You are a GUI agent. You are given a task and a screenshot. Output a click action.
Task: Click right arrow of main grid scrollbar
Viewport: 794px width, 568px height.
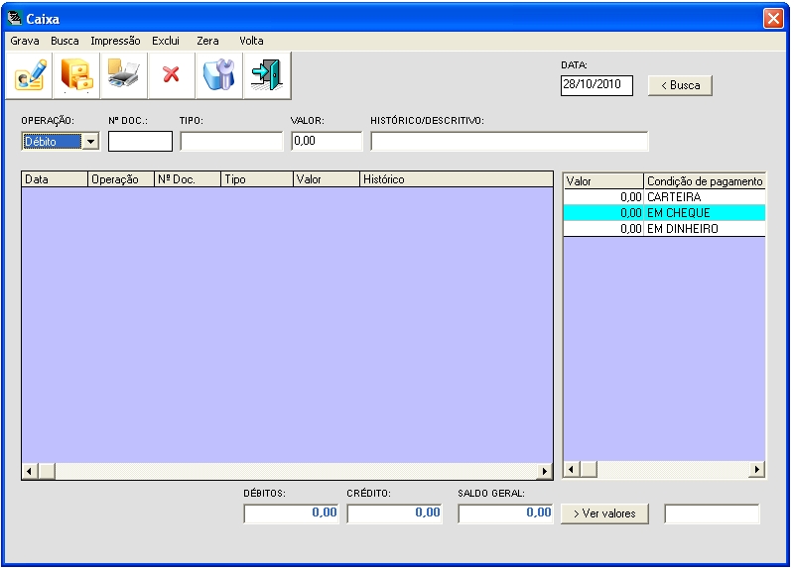click(x=544, y=472)
